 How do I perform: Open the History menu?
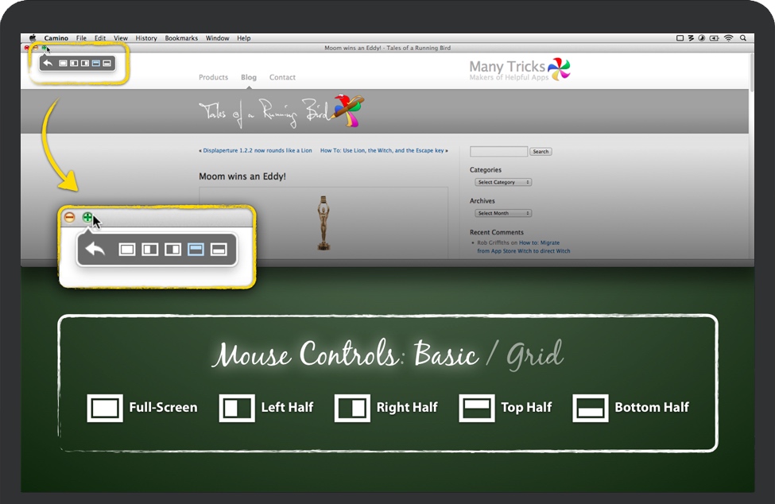[x=146, y=38]
